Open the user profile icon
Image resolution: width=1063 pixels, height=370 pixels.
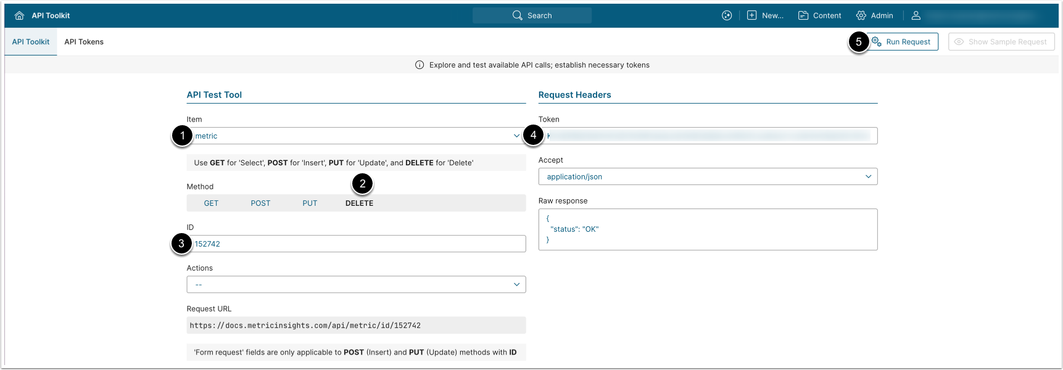916,15
